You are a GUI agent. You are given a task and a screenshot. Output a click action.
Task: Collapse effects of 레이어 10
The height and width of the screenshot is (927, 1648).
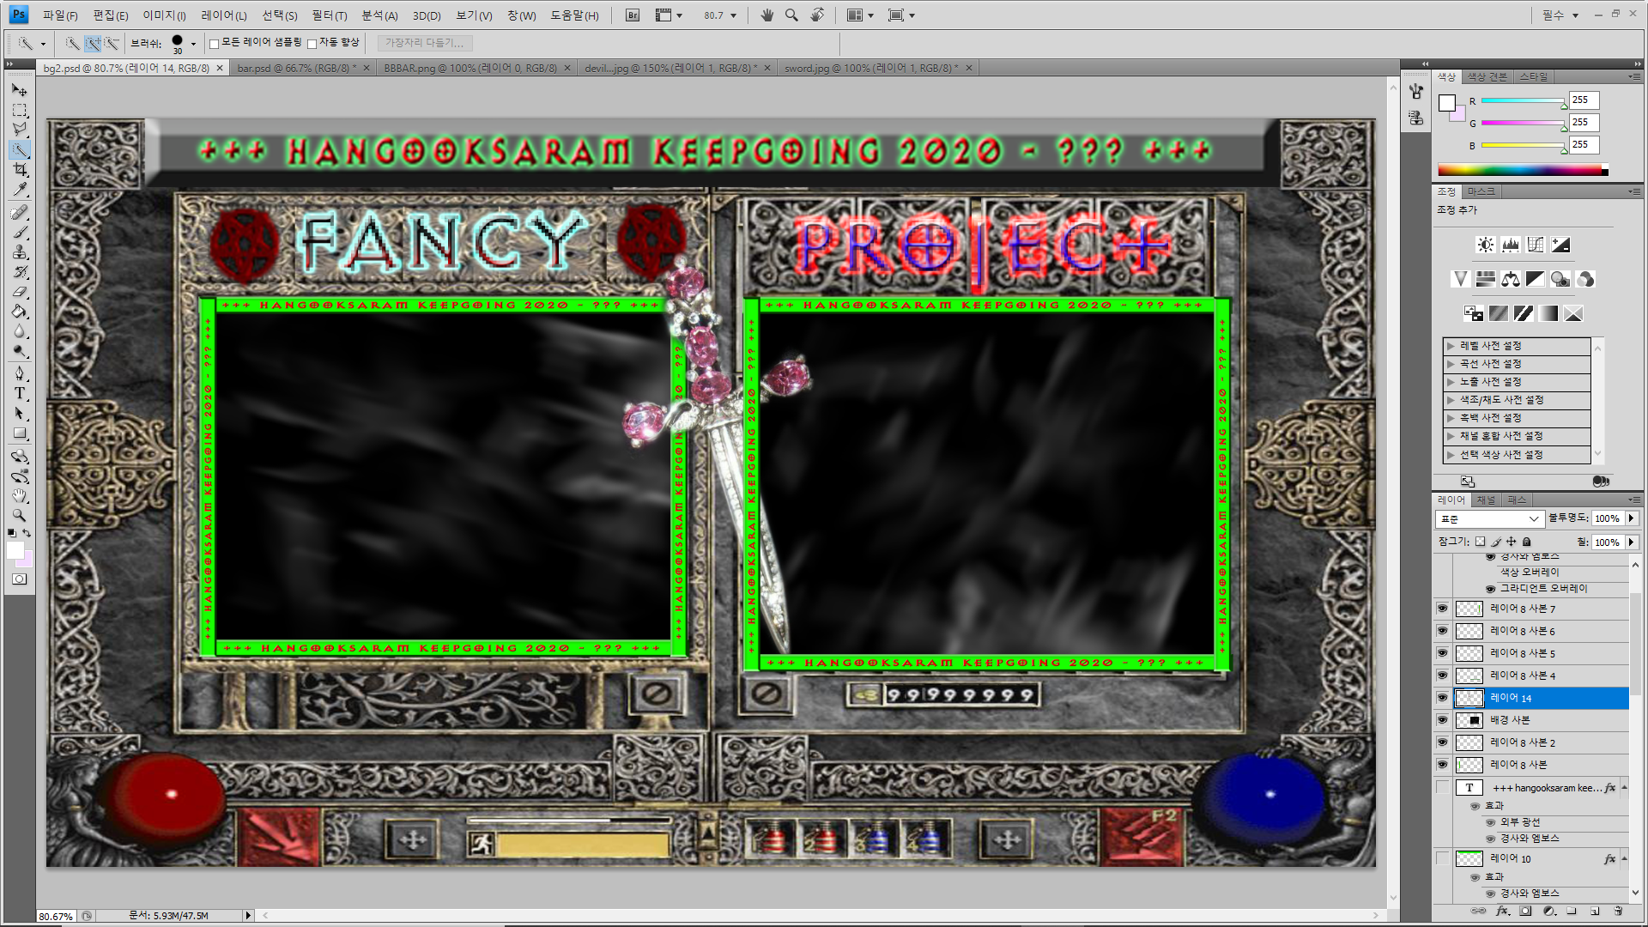click(1624, 858)
